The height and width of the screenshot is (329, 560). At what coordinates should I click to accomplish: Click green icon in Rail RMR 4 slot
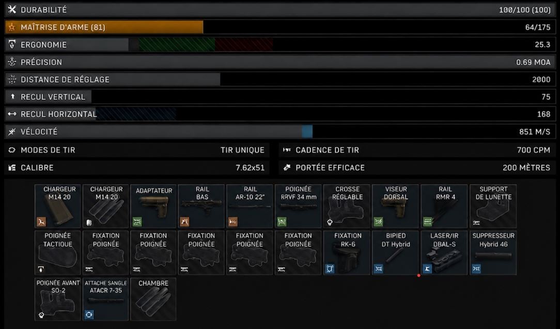(428, 222)
